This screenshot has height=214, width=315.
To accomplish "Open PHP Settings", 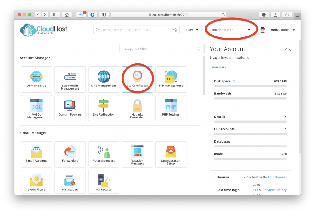I will pos(171,108).
